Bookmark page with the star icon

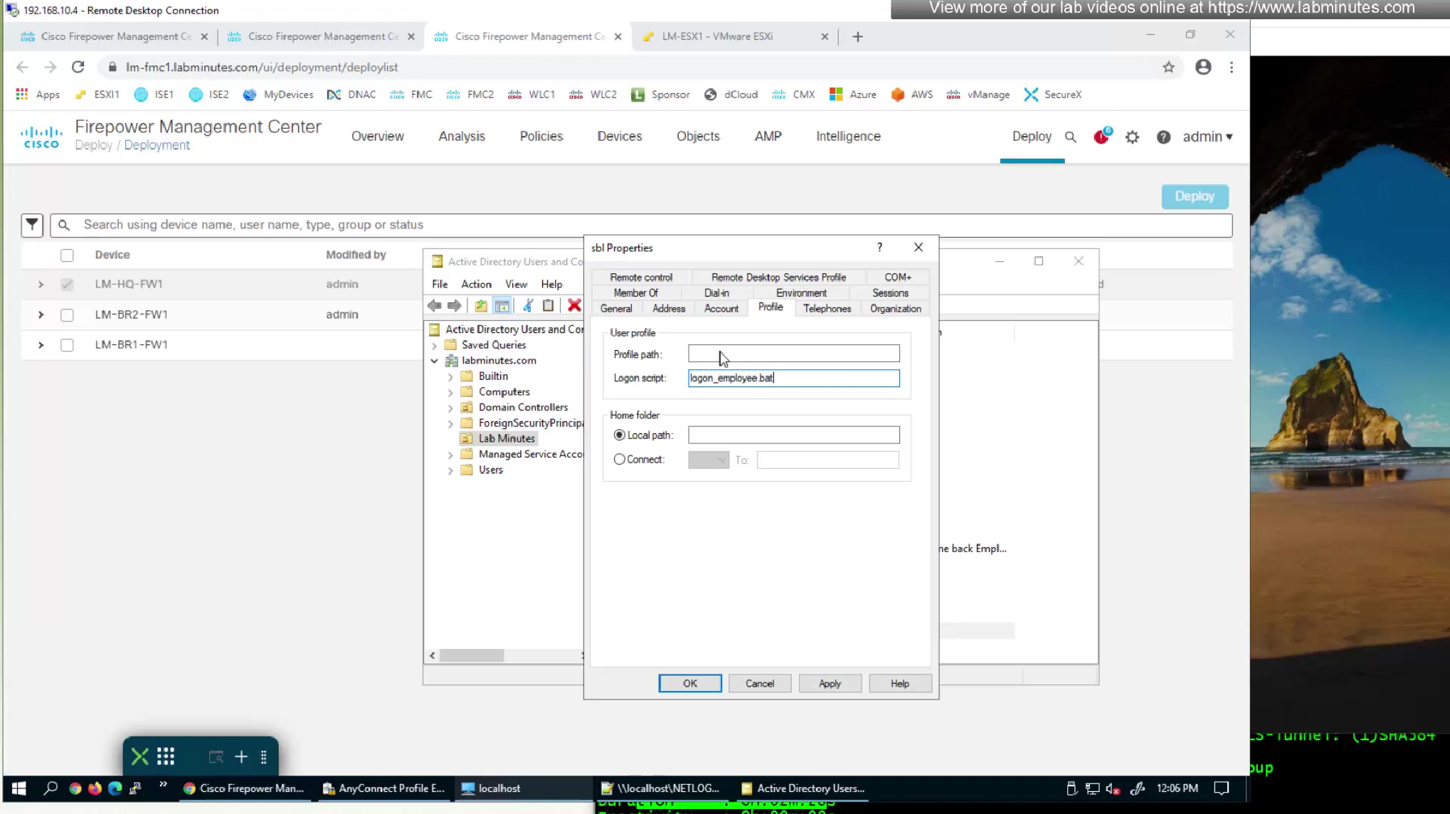tap(1168, 67)
